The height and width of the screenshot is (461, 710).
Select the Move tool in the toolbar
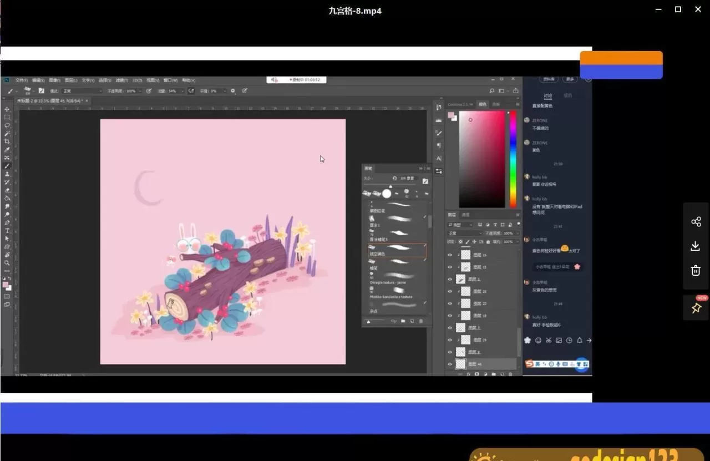(7, 109)
